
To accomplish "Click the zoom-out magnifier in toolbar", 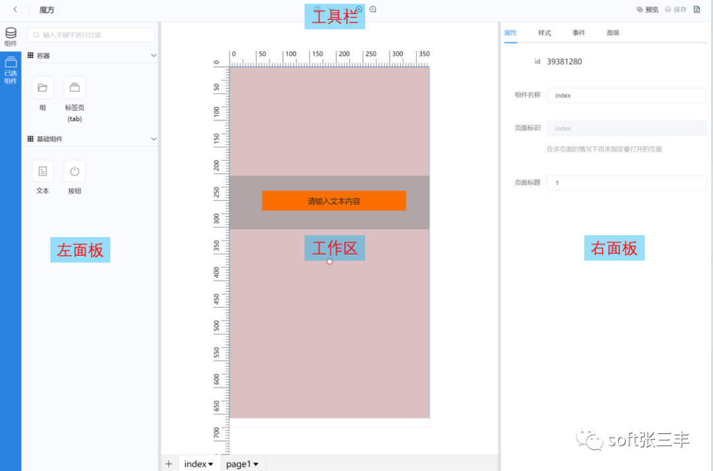I will click(x=373, y=9).
